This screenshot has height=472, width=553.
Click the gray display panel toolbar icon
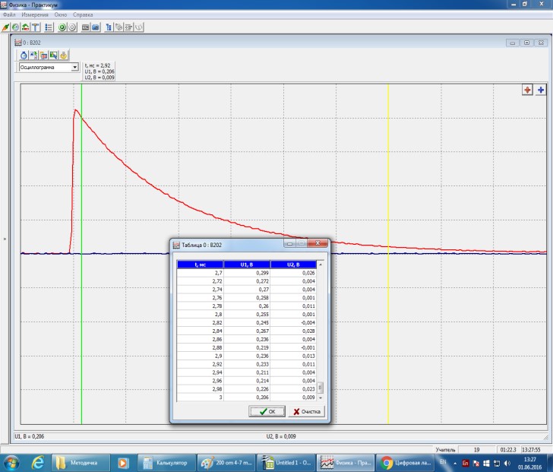point(85,27)
